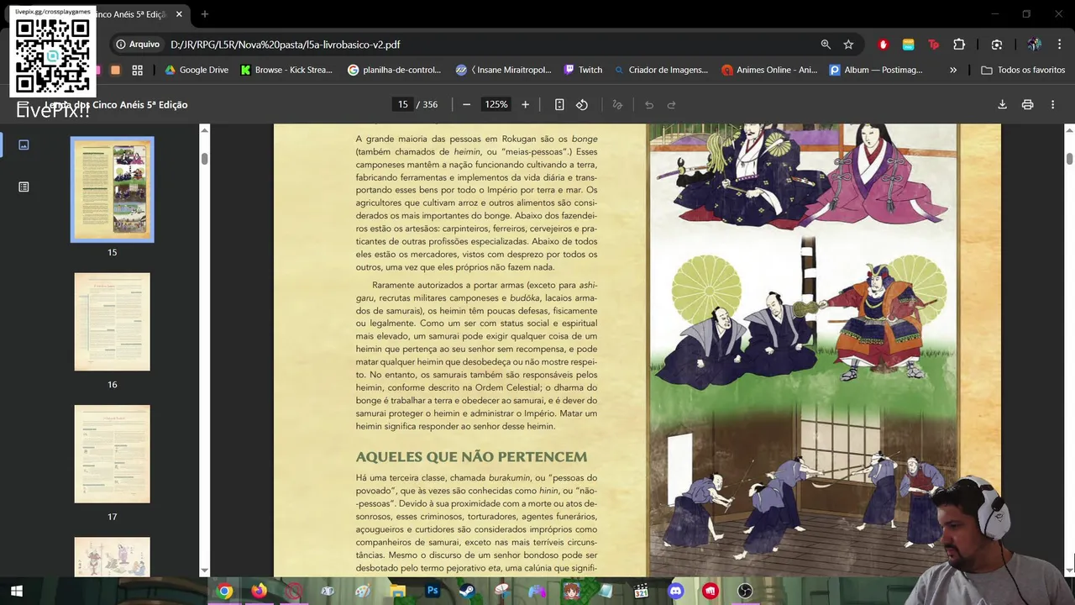This screenshot has width=1075, height=605.
Task: Click the fit to page icon
Action: point(559,104)
